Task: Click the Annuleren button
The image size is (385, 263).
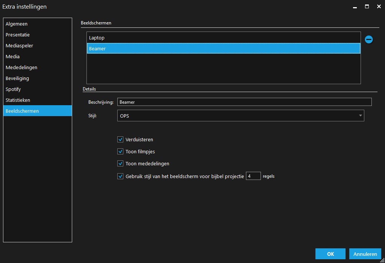Action: (365, 254)
